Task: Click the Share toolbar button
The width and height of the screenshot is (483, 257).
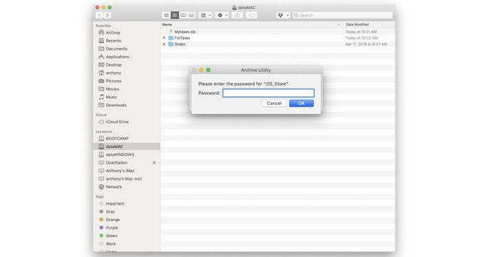Action: coord(237,15)
